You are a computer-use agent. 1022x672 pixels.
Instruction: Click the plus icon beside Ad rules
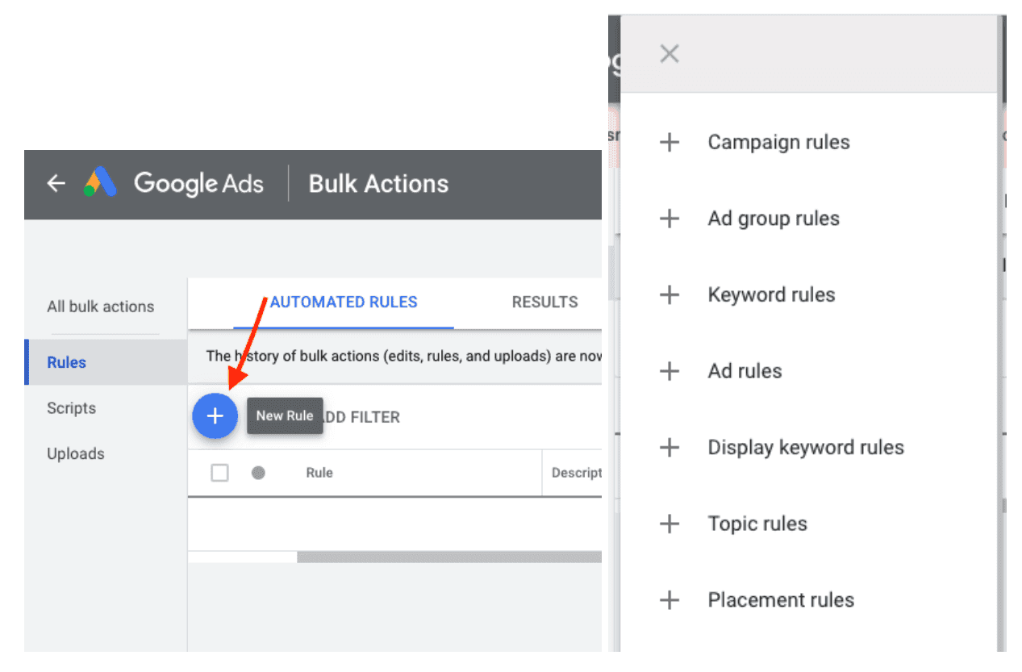(x=670, y=370)
